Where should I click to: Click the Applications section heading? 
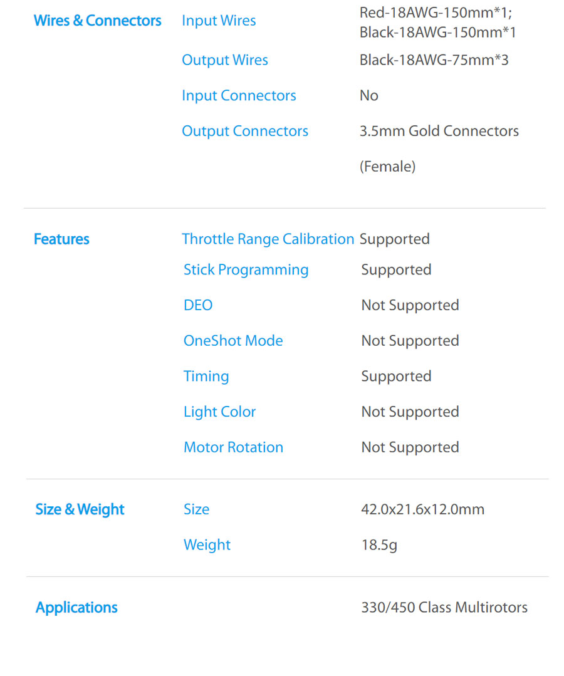point(76,608)
